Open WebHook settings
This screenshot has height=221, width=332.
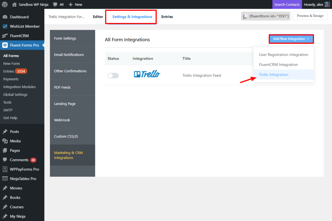point(72,120)
